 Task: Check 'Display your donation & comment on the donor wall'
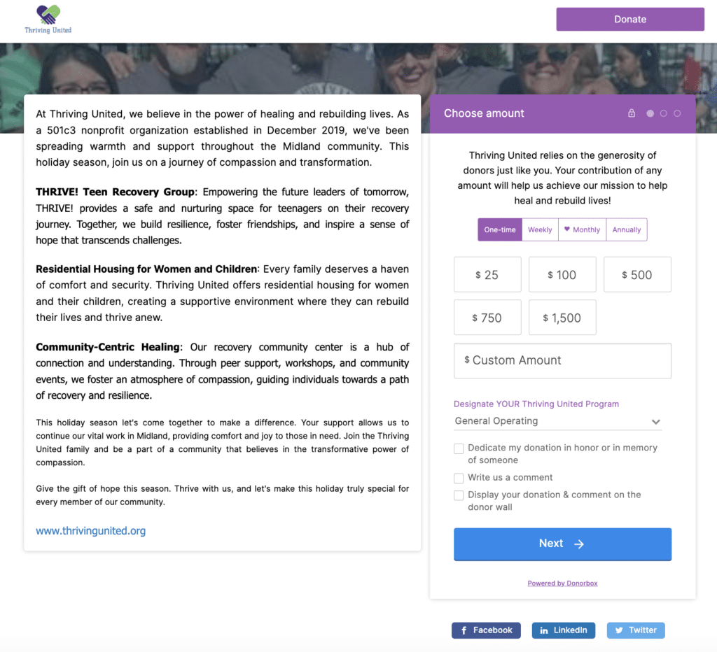pos(459,495)
